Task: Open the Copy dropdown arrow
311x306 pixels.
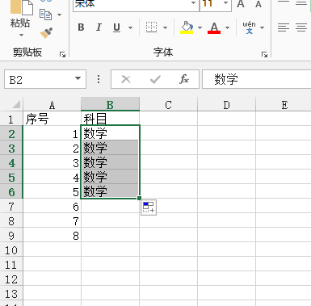Action: (x=59, y=15)
